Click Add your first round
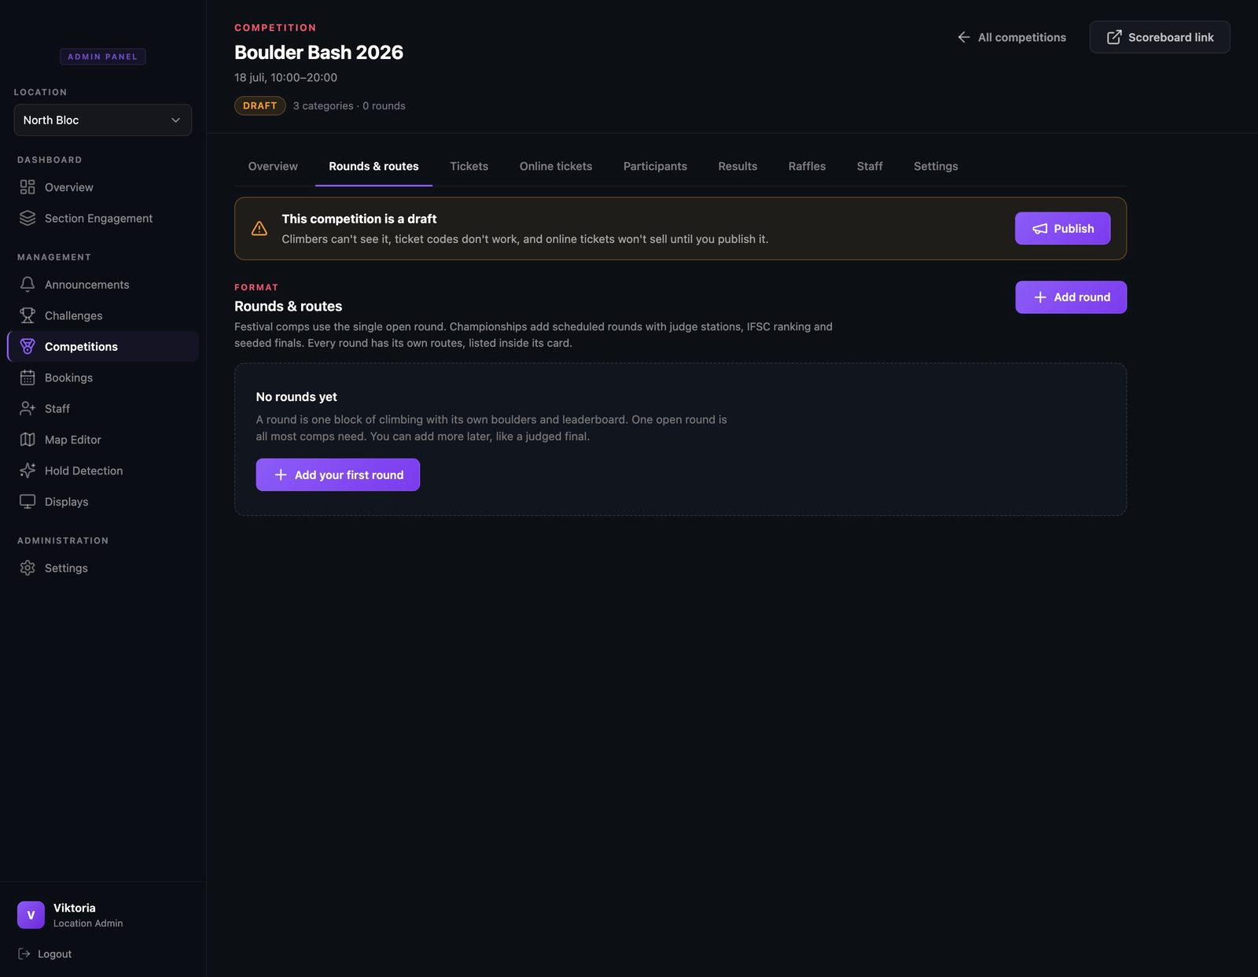 (x=338, y=475)
